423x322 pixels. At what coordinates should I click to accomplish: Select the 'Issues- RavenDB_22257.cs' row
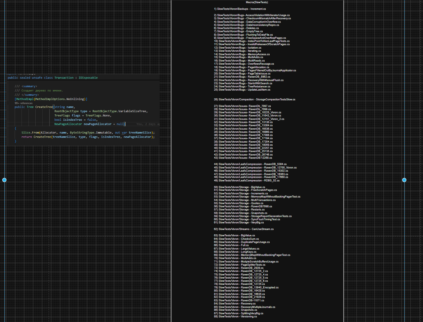click(x=244, y=148)
